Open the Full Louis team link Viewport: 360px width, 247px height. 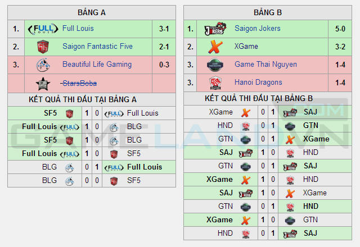pos(78,29)
